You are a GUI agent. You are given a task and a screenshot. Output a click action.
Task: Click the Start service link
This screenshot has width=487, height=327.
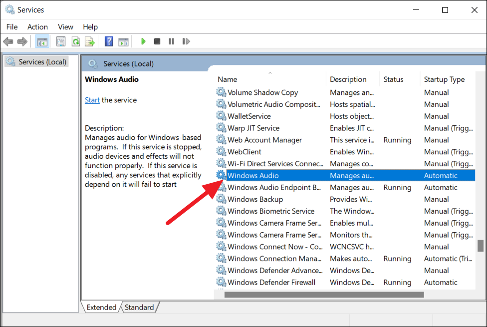[92, 100]
